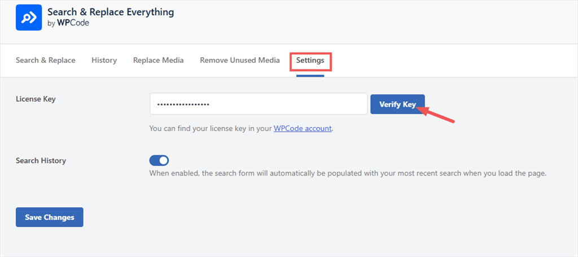Click the Search & Replace Everything logo icon
Screen dimensions: 578x257
tap(29, 18)
